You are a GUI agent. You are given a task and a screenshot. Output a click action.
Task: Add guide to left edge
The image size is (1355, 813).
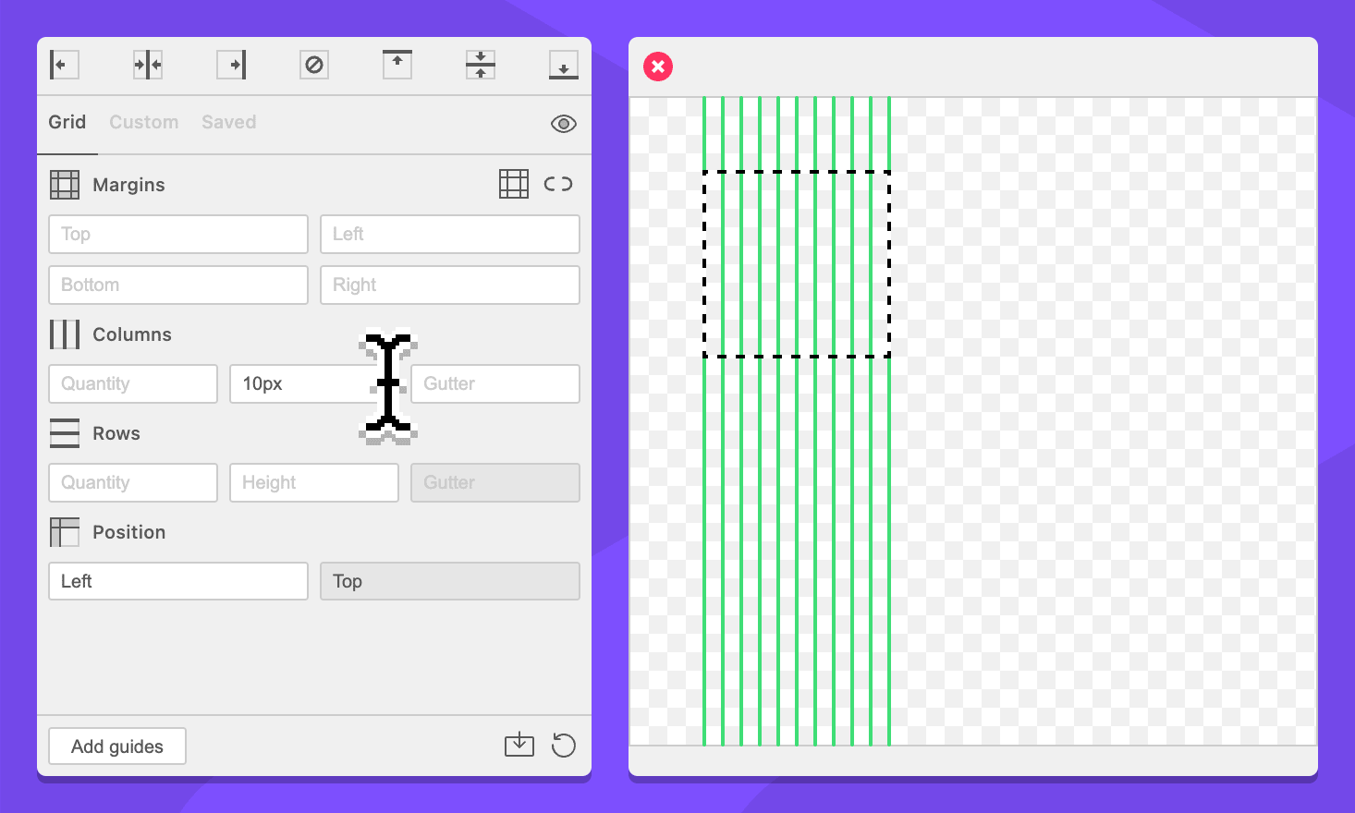click(64, 65)
